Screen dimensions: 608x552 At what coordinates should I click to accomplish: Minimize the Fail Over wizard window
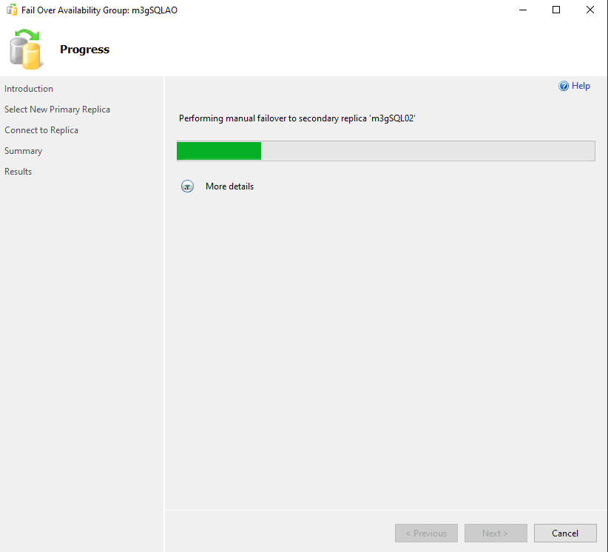[523, 10]
